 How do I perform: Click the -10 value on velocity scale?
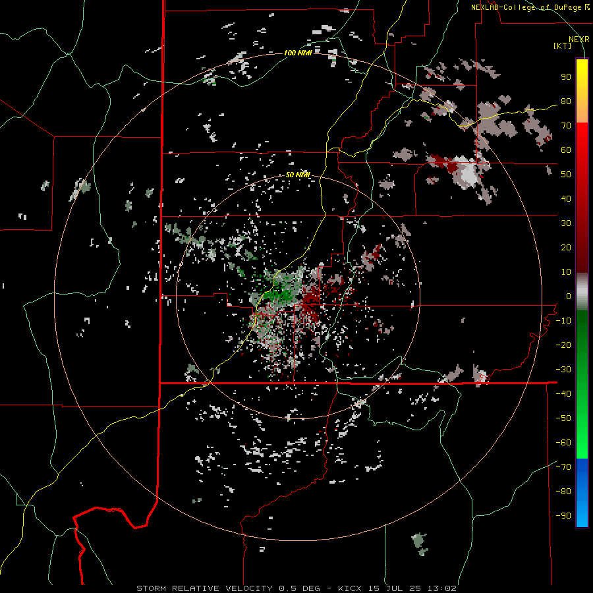point(563,321)
